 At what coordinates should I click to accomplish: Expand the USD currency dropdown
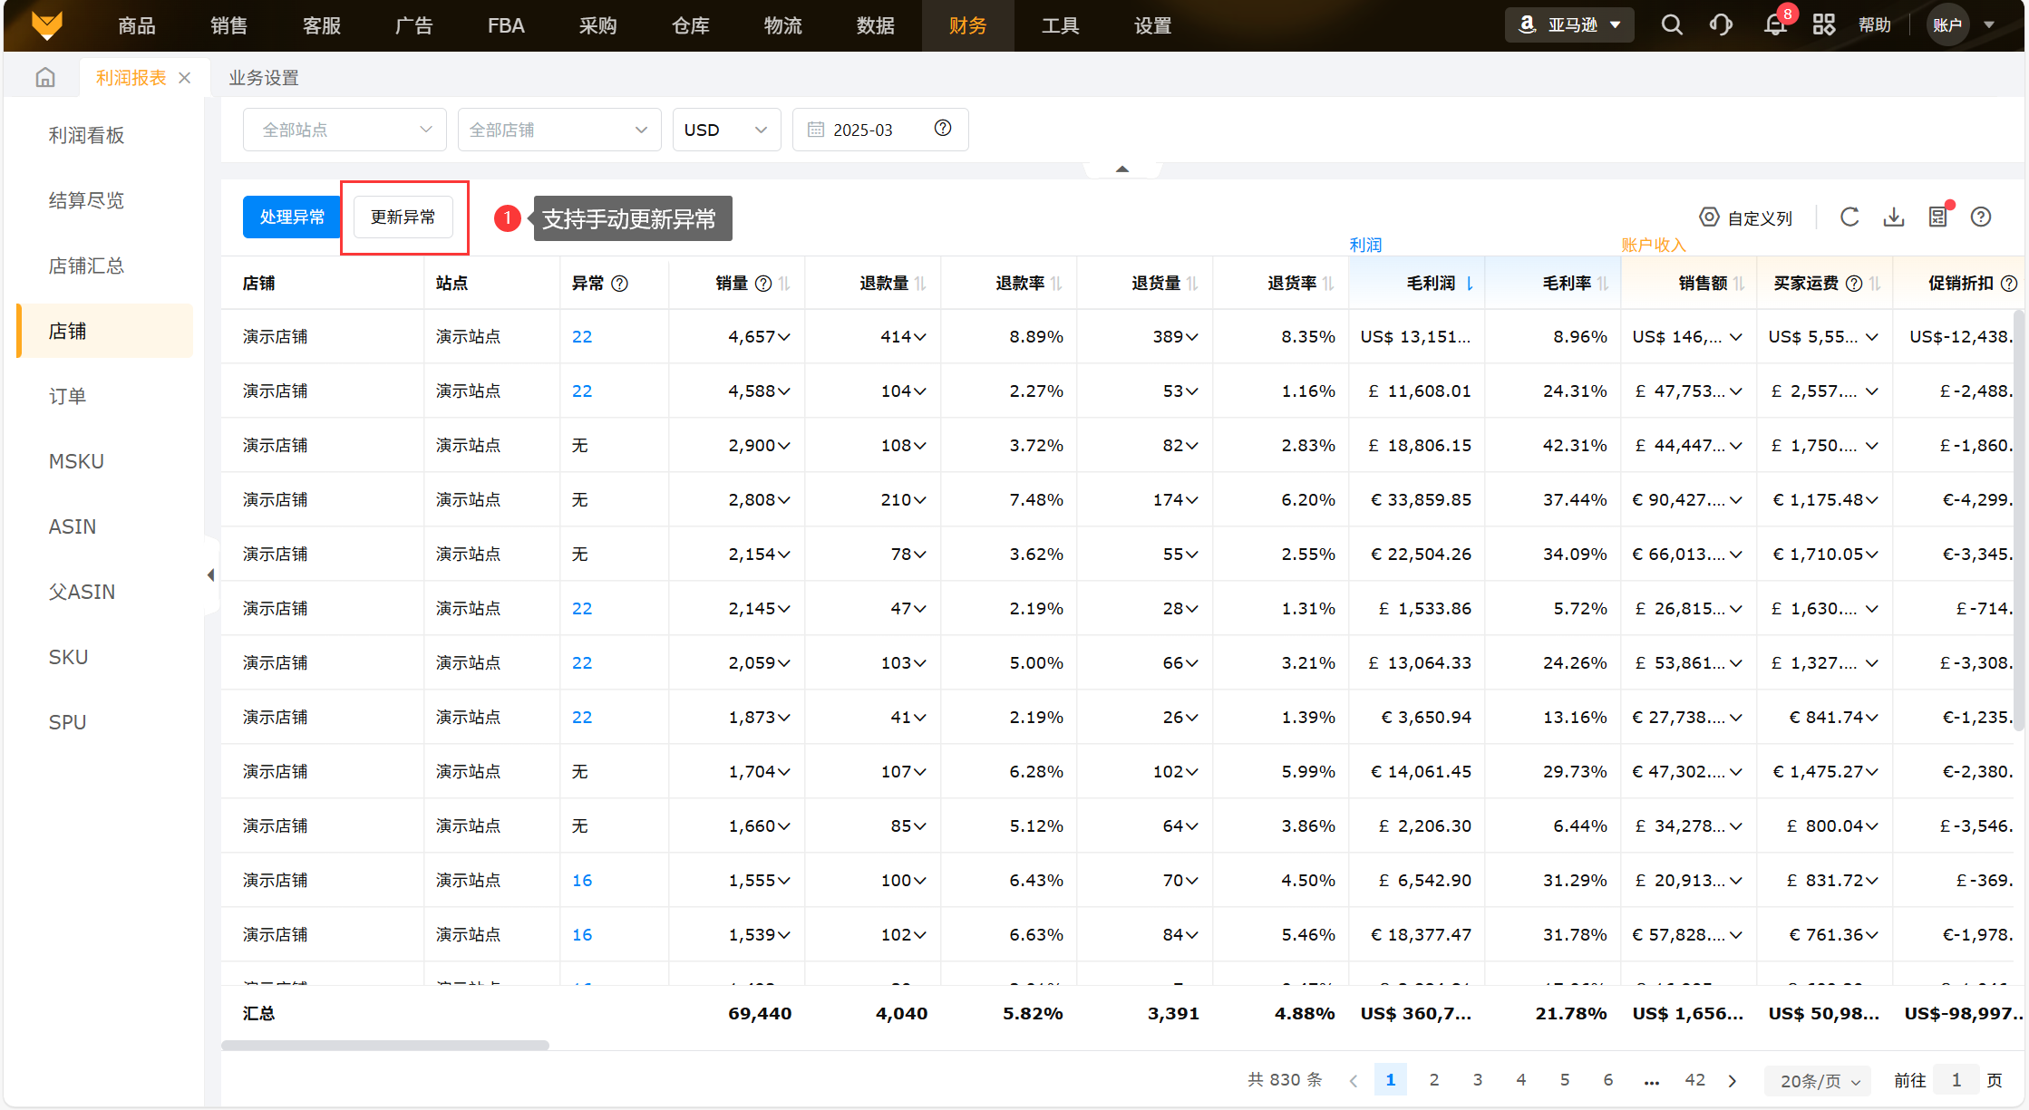726,130
